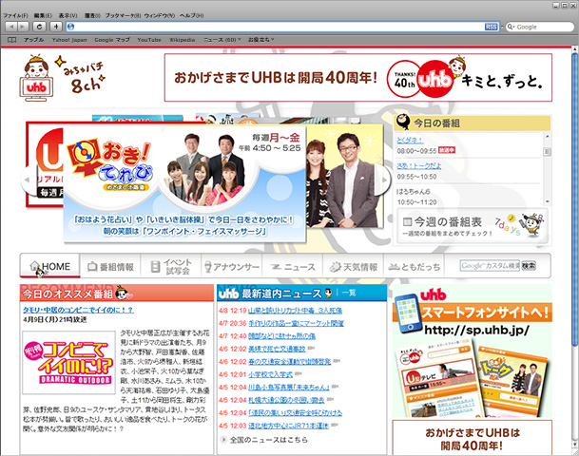Image resolution: width=579 pixels, height=456 pixels.
Task: Click the おき！てれび carousel slide
Action: 184,184
